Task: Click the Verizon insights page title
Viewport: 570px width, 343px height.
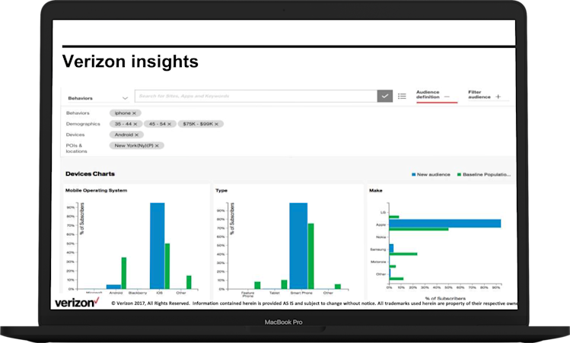Action: coord(130,62)
